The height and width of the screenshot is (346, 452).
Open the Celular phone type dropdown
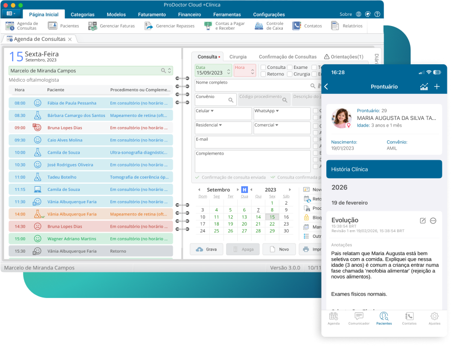click(x=212, y=111)
